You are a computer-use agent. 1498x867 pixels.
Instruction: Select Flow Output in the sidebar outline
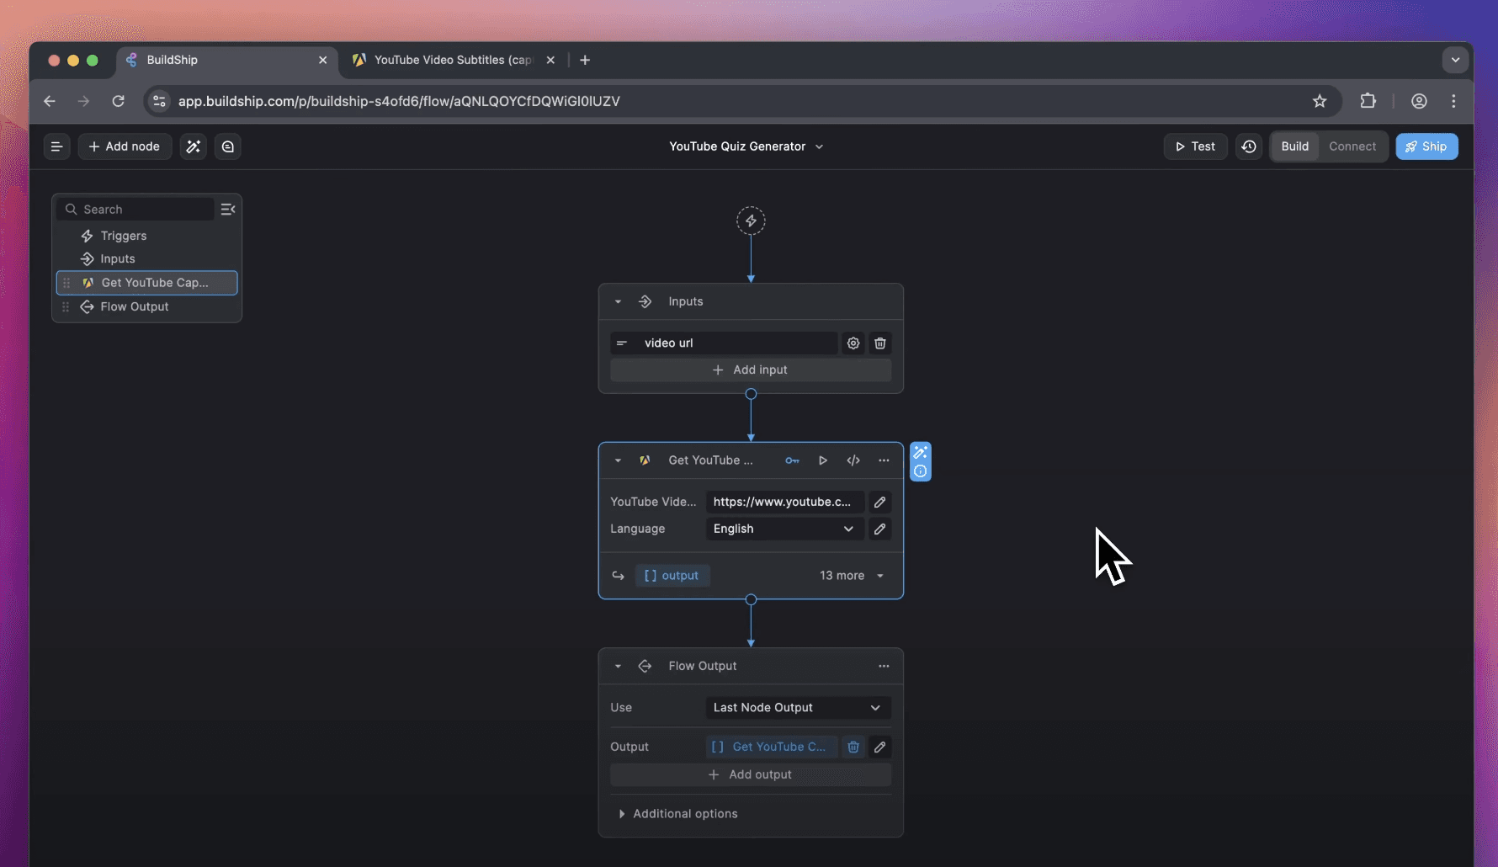tap(147, 306)
